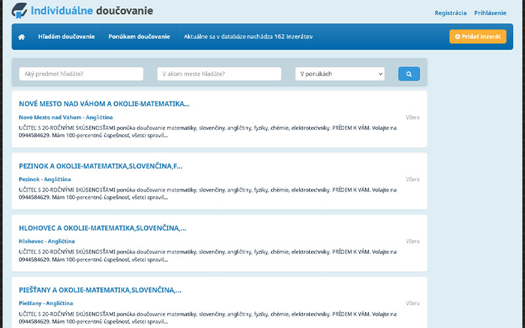Viewport: 525px width, 328px height.
Task: Click the 'Piešťany - Angličtina' sublink
Action: coord(46,303)
